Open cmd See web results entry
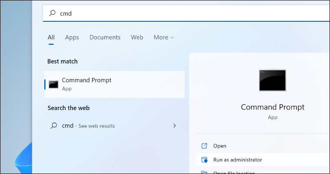Viewport: 330px width, 174px height. coord(115,126)
